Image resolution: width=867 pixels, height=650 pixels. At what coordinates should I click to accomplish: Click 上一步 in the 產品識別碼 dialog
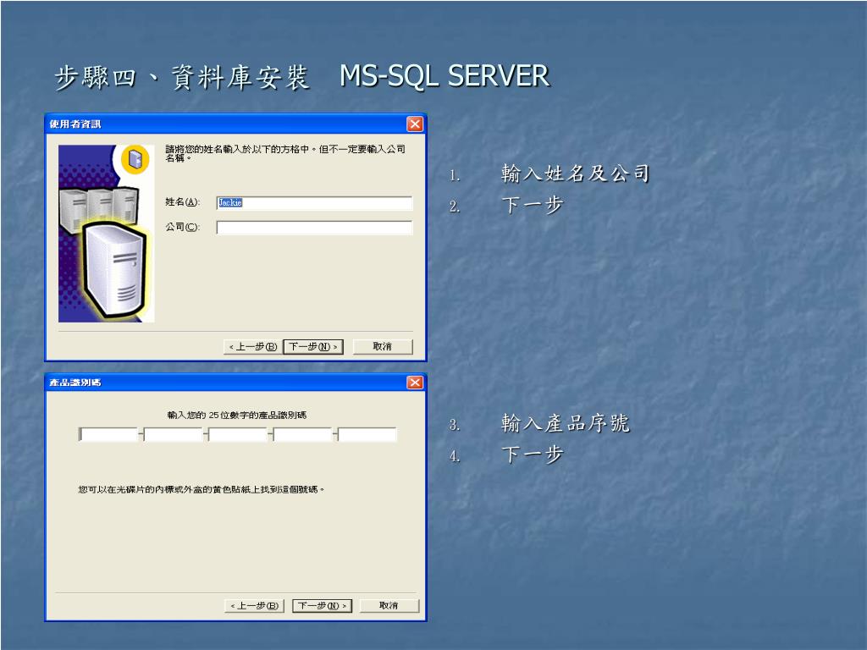point(254,606)
